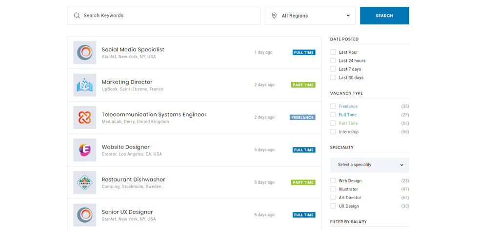Viewport: 478px width, 230px height.
Task: Open the Marketing Director job
Action: pyautogui.click(x=127, y=82)
